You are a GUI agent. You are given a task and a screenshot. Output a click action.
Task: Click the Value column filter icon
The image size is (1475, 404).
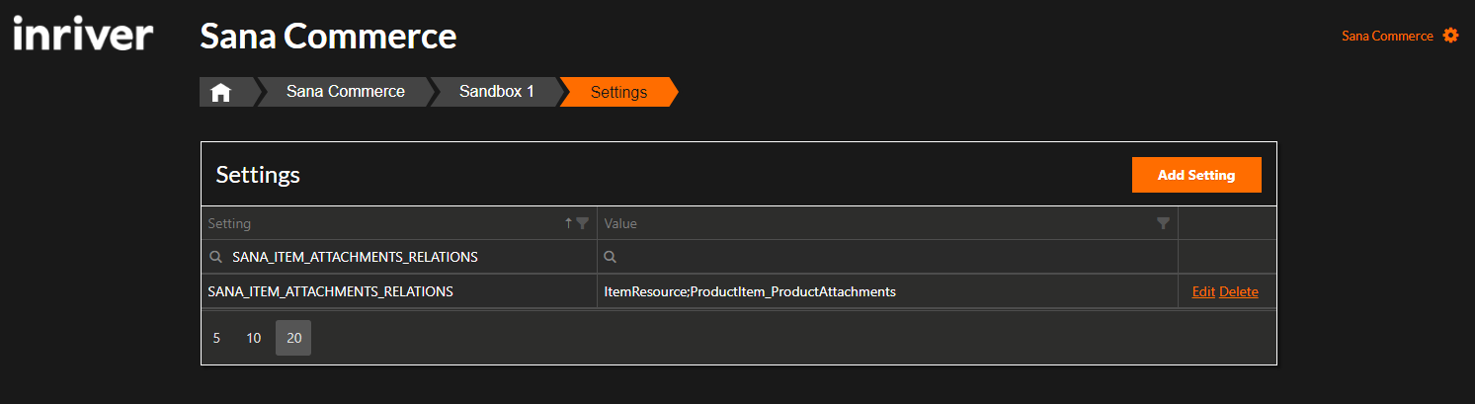coord(1163,223)
